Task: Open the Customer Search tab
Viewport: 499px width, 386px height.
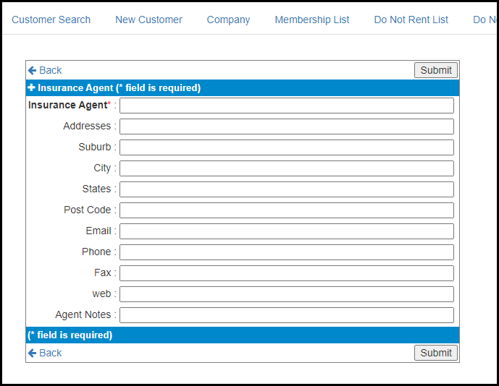Action: click(51, 20)
